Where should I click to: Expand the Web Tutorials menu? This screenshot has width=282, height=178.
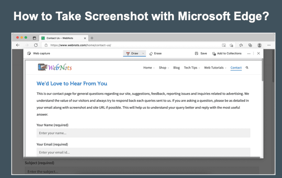click(x=215, y=68)
